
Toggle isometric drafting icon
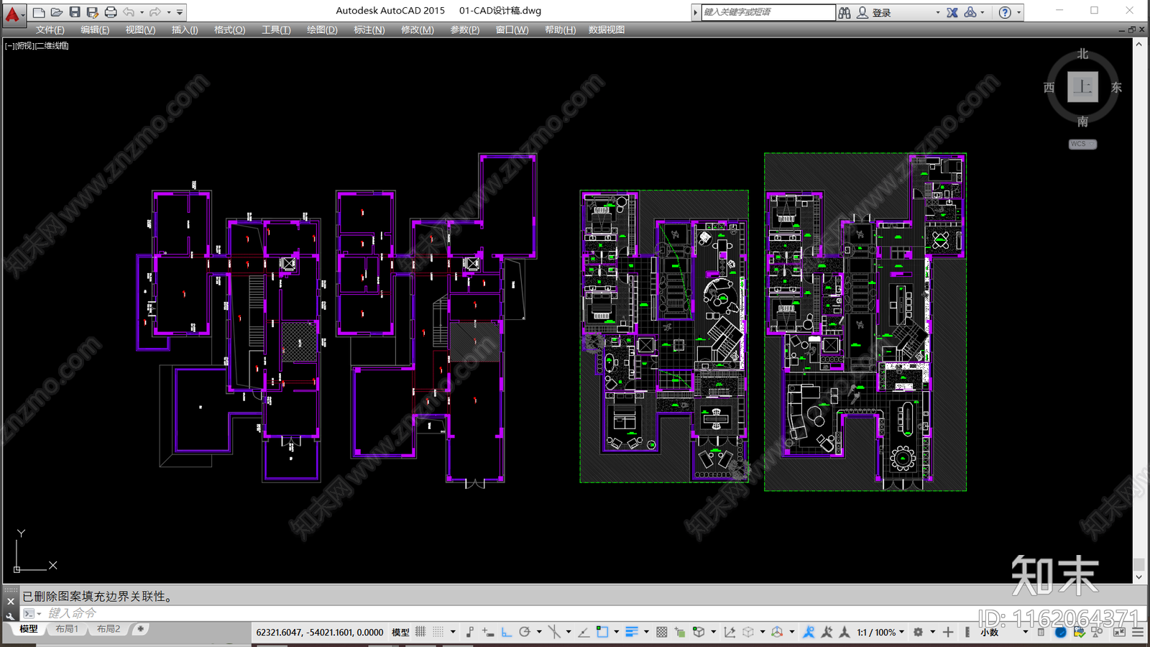click(x=554, y=632)
